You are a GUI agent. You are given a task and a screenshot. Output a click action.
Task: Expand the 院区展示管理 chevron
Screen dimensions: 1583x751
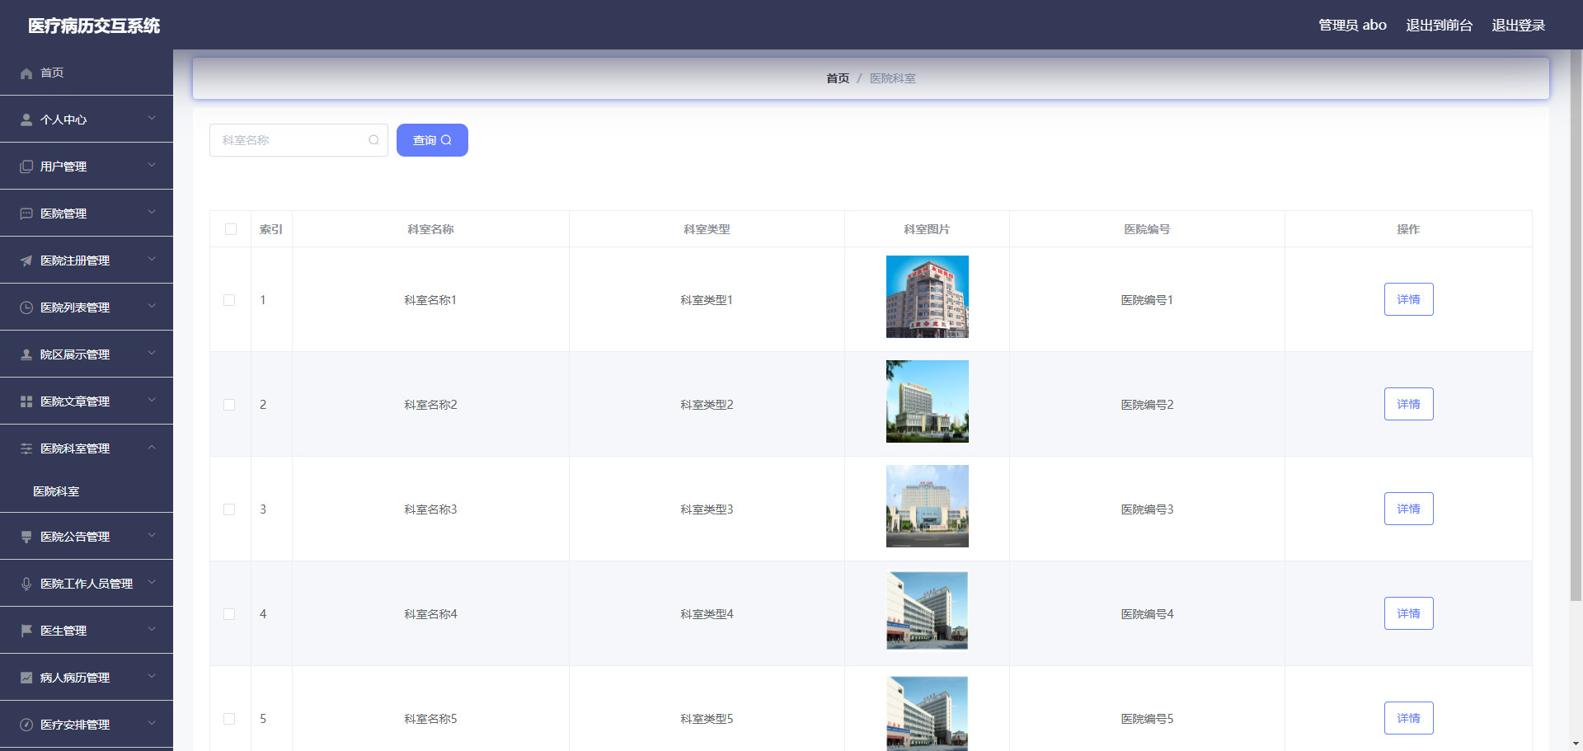(152, 353)
